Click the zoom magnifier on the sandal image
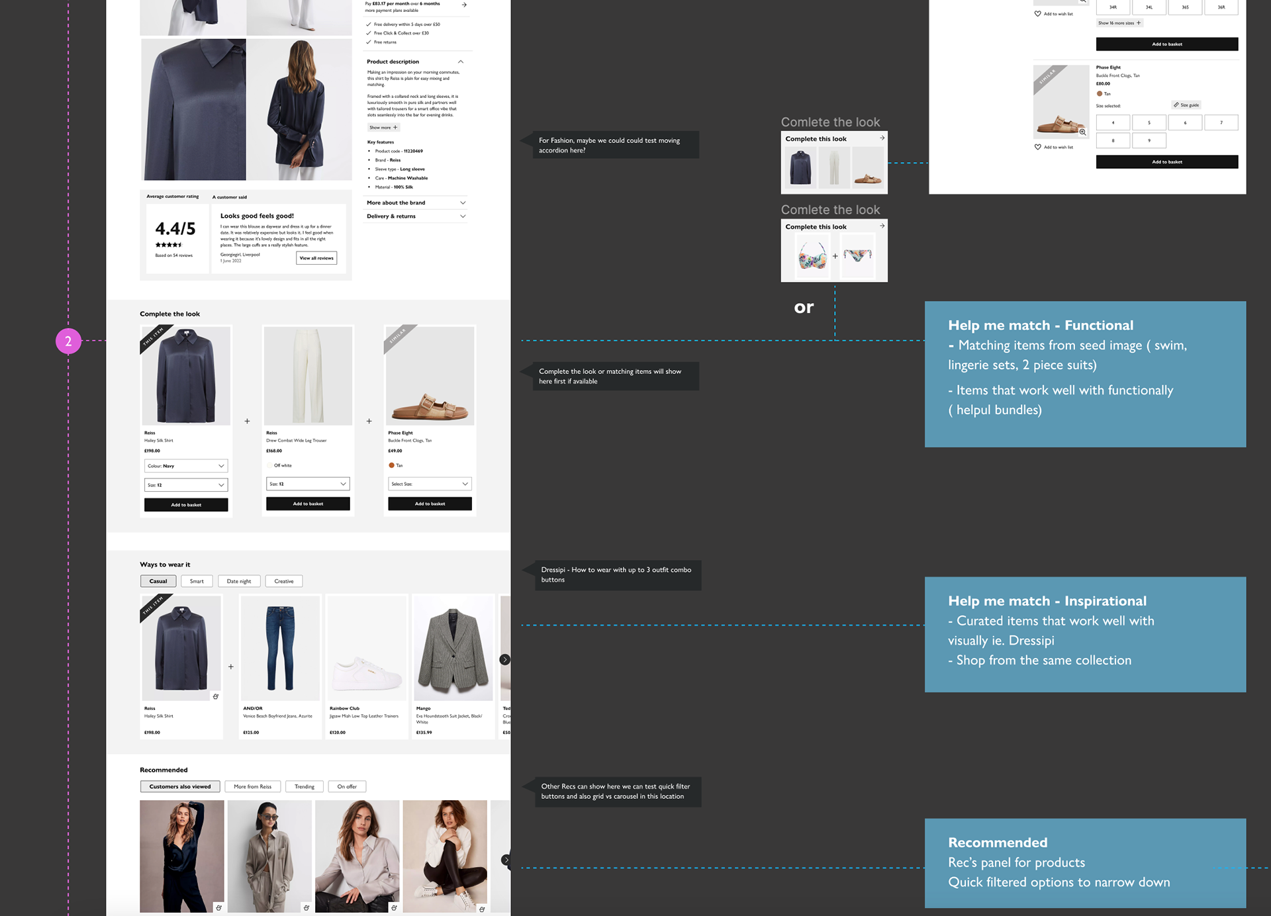 point(1083,132)
